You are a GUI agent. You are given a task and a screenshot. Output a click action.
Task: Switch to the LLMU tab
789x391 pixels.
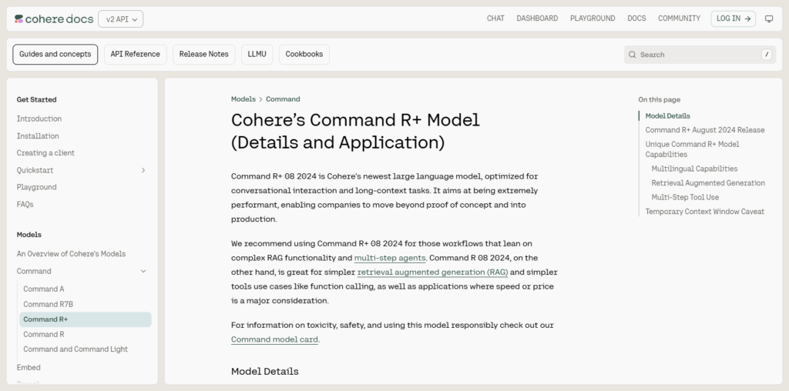coord(257,55)
